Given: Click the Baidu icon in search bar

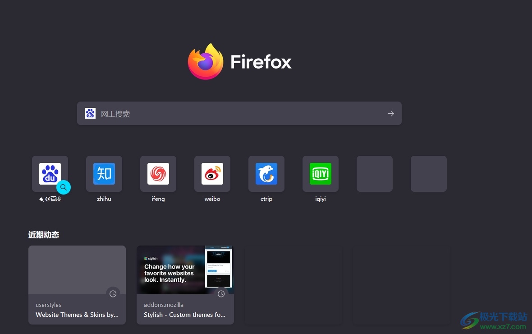Looking at the screenshot, I should pos(90,113).
